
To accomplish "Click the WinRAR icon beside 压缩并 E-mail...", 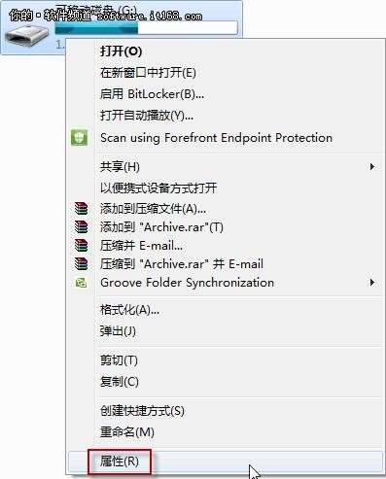I will [x=81, y=246].
